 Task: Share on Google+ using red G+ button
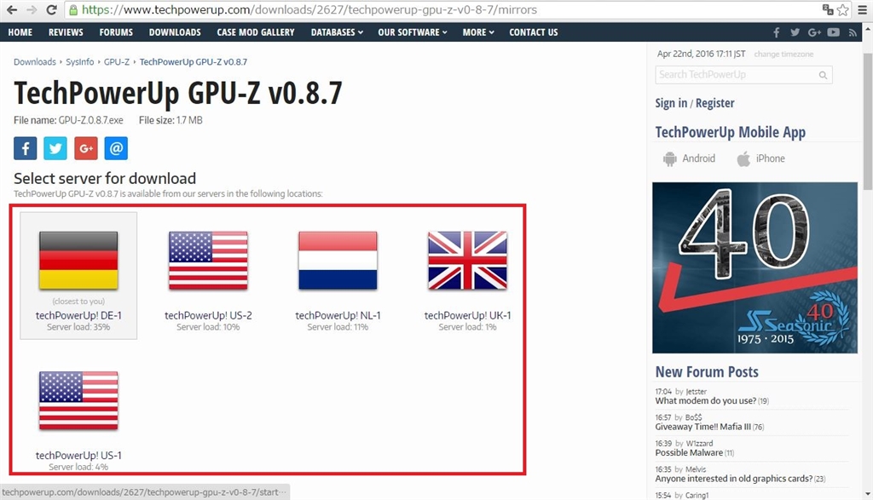pyautogui.click(x=86, y=148)
